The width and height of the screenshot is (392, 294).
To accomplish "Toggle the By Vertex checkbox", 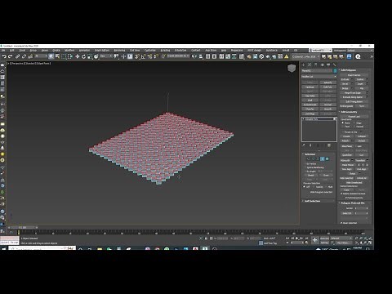I will click(x=305, y=164).
